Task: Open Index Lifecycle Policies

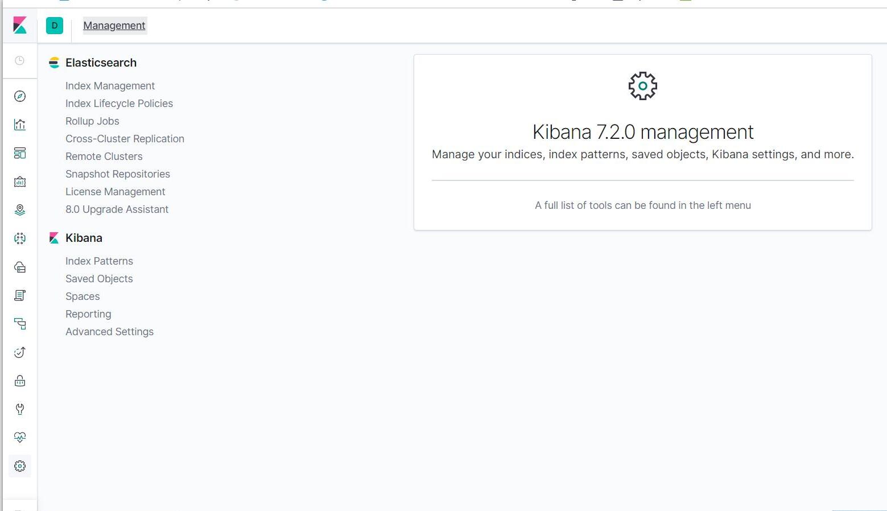Action: coord(119,104)
